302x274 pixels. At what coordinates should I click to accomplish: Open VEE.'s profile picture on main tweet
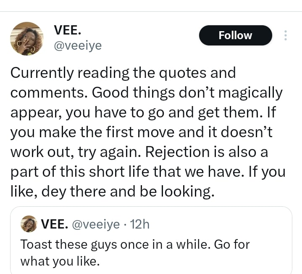click(27, 39)
